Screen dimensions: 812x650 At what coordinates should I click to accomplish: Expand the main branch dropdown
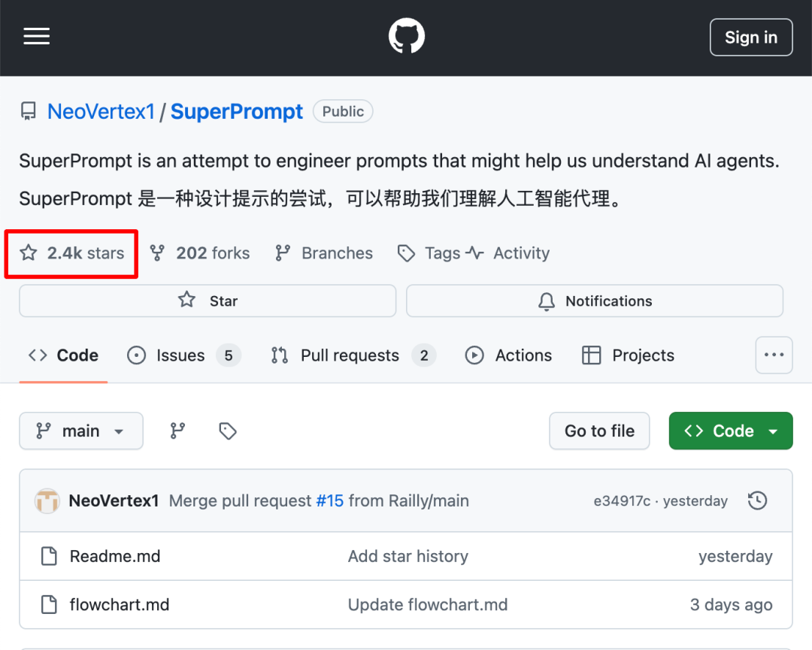coord(81,431)
